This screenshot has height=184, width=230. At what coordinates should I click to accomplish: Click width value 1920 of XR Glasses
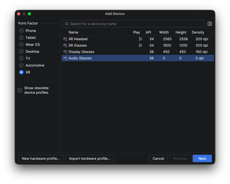167,46
